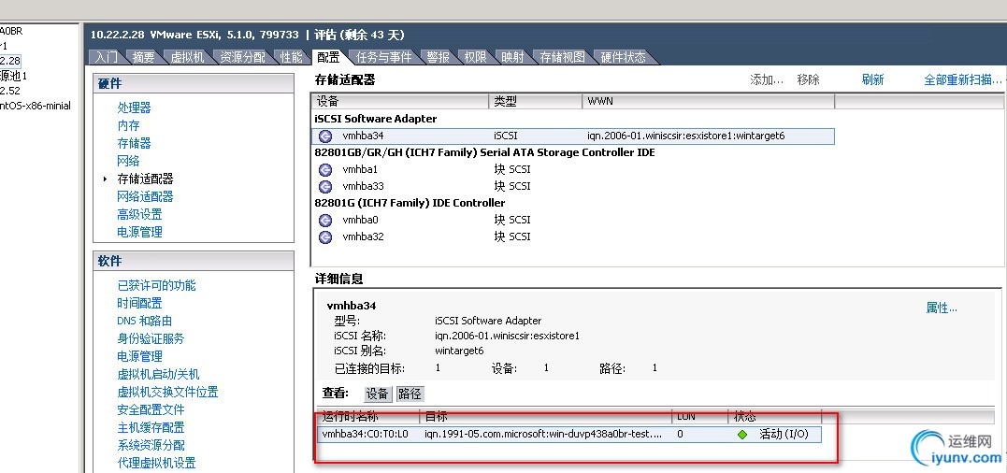Sort by 设备 column header

401,101
